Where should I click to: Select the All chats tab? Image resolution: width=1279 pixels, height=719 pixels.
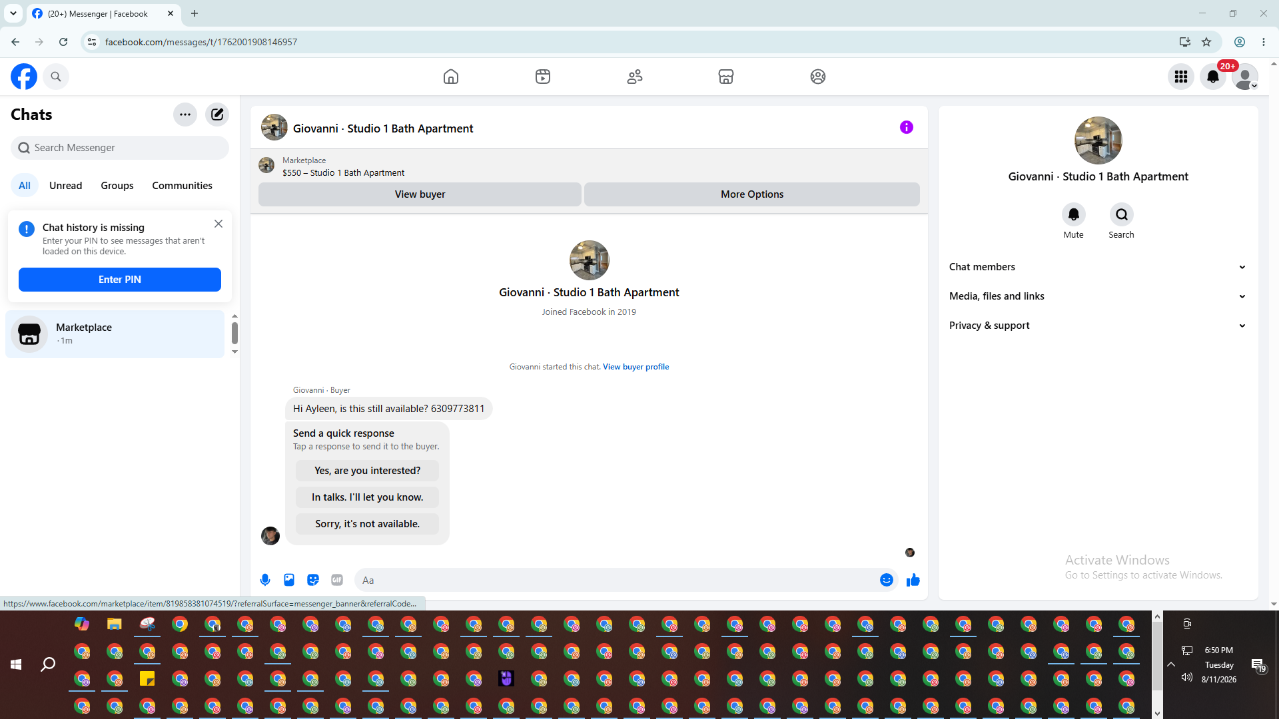(x=25, y=186)
